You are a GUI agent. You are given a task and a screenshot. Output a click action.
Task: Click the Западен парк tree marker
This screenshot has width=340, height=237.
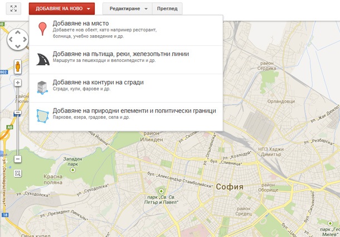pos(73,170)
